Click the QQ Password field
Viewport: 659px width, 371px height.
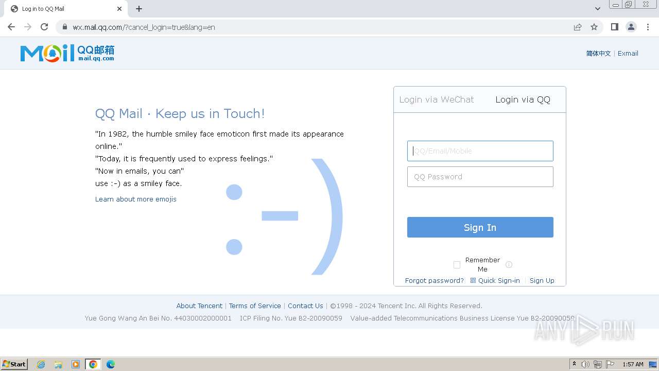click(x=480, y=177)
